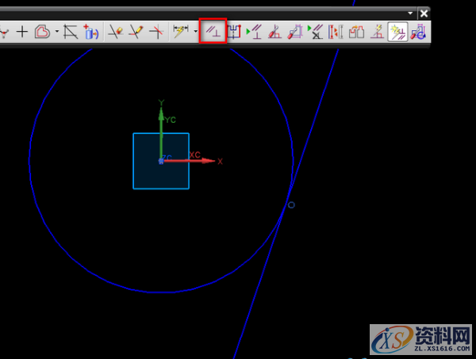Open the offset curve dropdown arrow
Viewport: 476px width, 359px height.
click(x=56, y=32)
